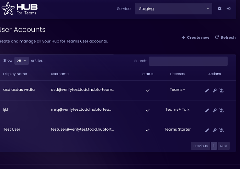Click the key icon for Test User

[x=215, y=130]
